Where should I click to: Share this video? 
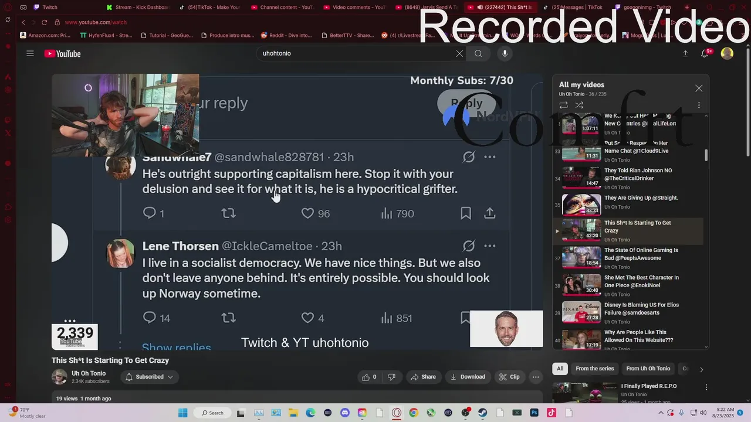click(x=423, y=377)
